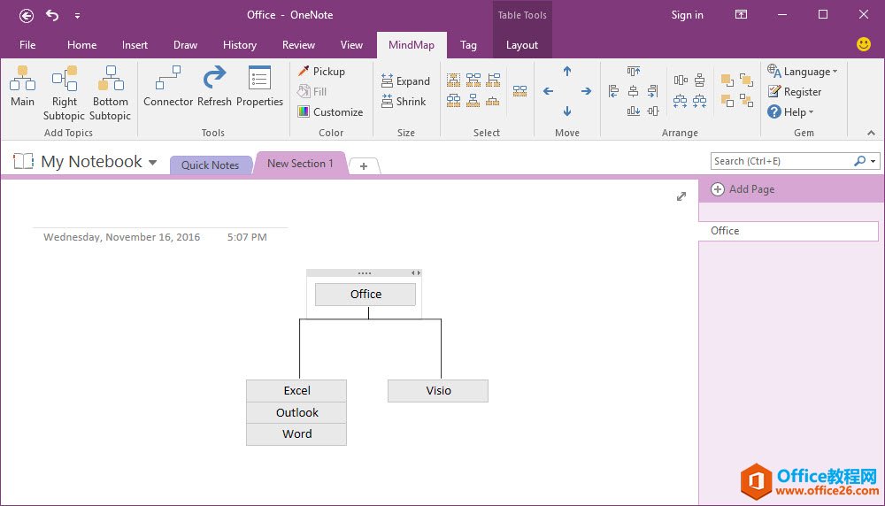Image resolution: width=885 pixels, height=506 pixels.
Task: Open the Language dropdown menu
Action: [x=802, y=71]
